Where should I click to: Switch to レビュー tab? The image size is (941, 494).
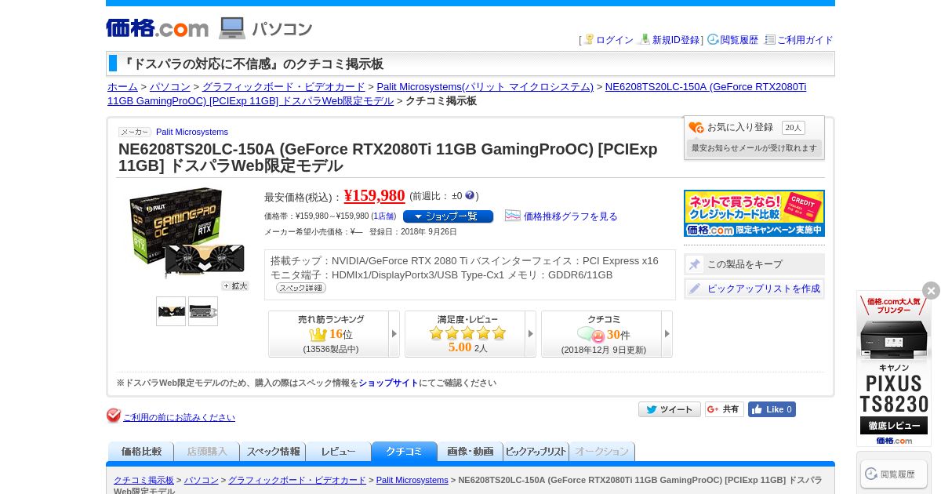(x=338, y=452)
